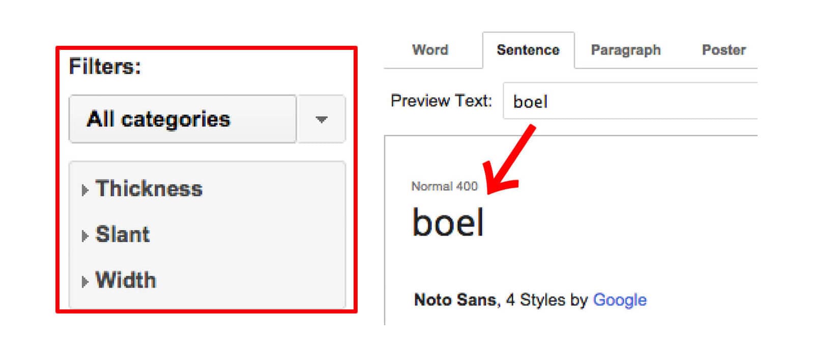The width and height of the screenshot is (814, 344).
Task: Open the Google designer link
Action: [x=620, y=300]
